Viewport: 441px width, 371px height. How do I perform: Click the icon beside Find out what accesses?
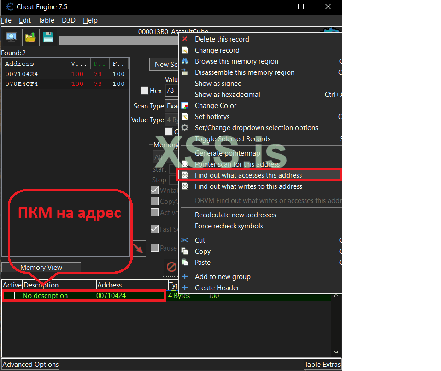pyautogui.click(x=185, y=175)
